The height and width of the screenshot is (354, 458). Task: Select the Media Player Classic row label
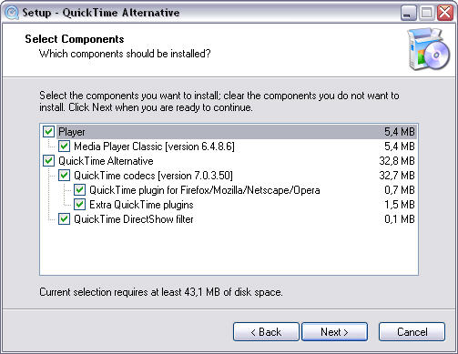tap(154, 147)
